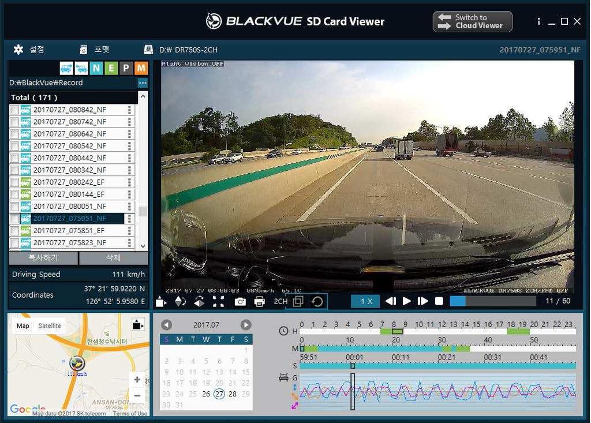The image size is (591, 423).
Task: Open options menu for 20170727_080442_NF
Action: (x=129, y=158)
